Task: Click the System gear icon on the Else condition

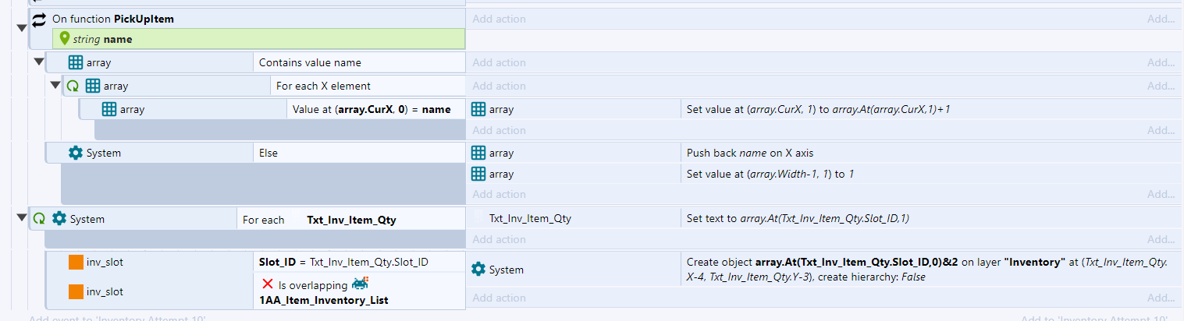Action: (x=76, y=153)
